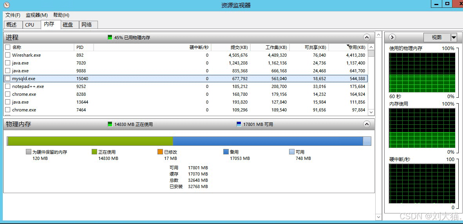Click working set value 1,162,136

point(277,63)
